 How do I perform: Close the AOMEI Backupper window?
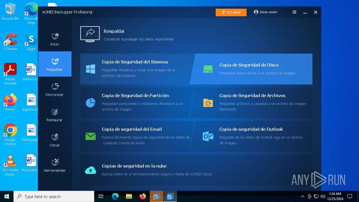pyautogui.click(x=316, y=12)
